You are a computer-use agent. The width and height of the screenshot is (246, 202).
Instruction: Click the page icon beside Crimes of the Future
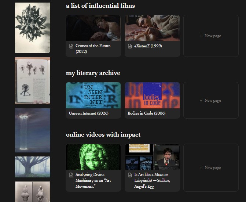[x=71, y=46]
